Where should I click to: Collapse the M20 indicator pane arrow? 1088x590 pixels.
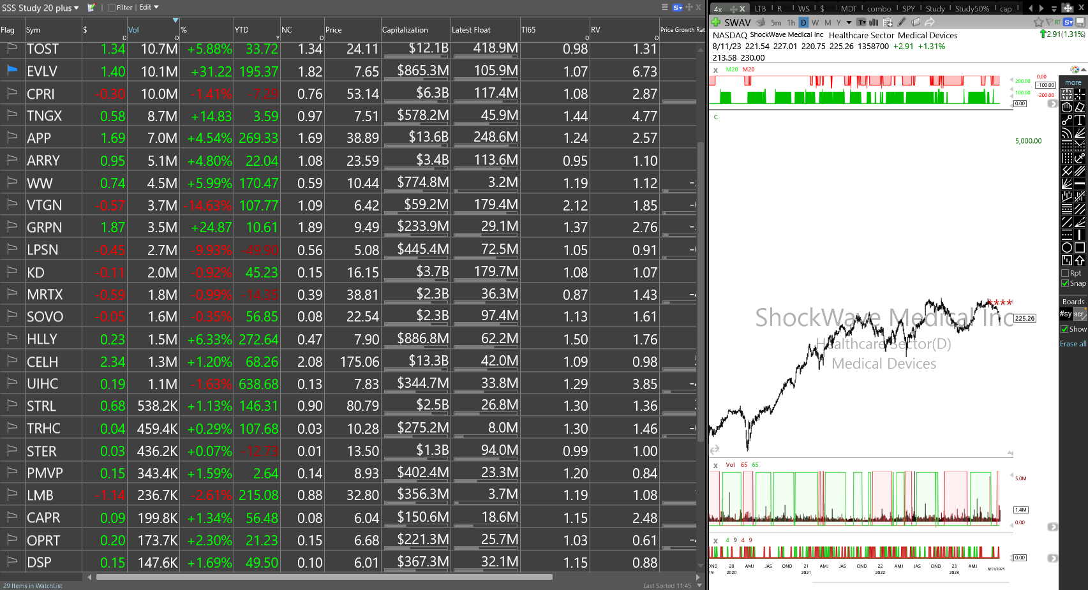(x=1084, y=69)
